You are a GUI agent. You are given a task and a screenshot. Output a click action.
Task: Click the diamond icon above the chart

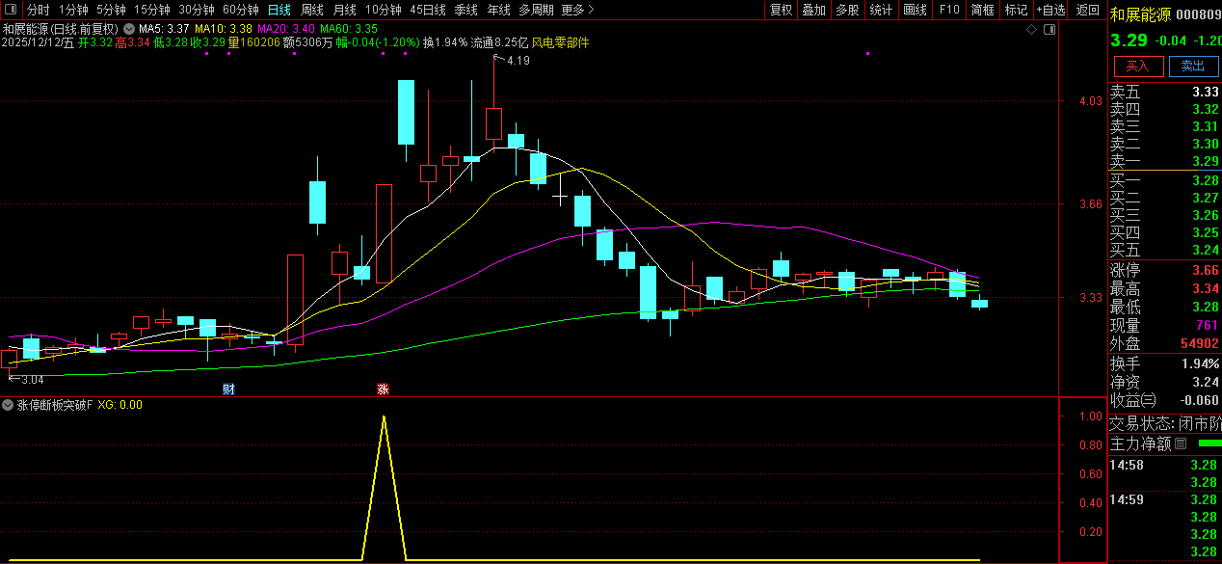(1032, 29)
